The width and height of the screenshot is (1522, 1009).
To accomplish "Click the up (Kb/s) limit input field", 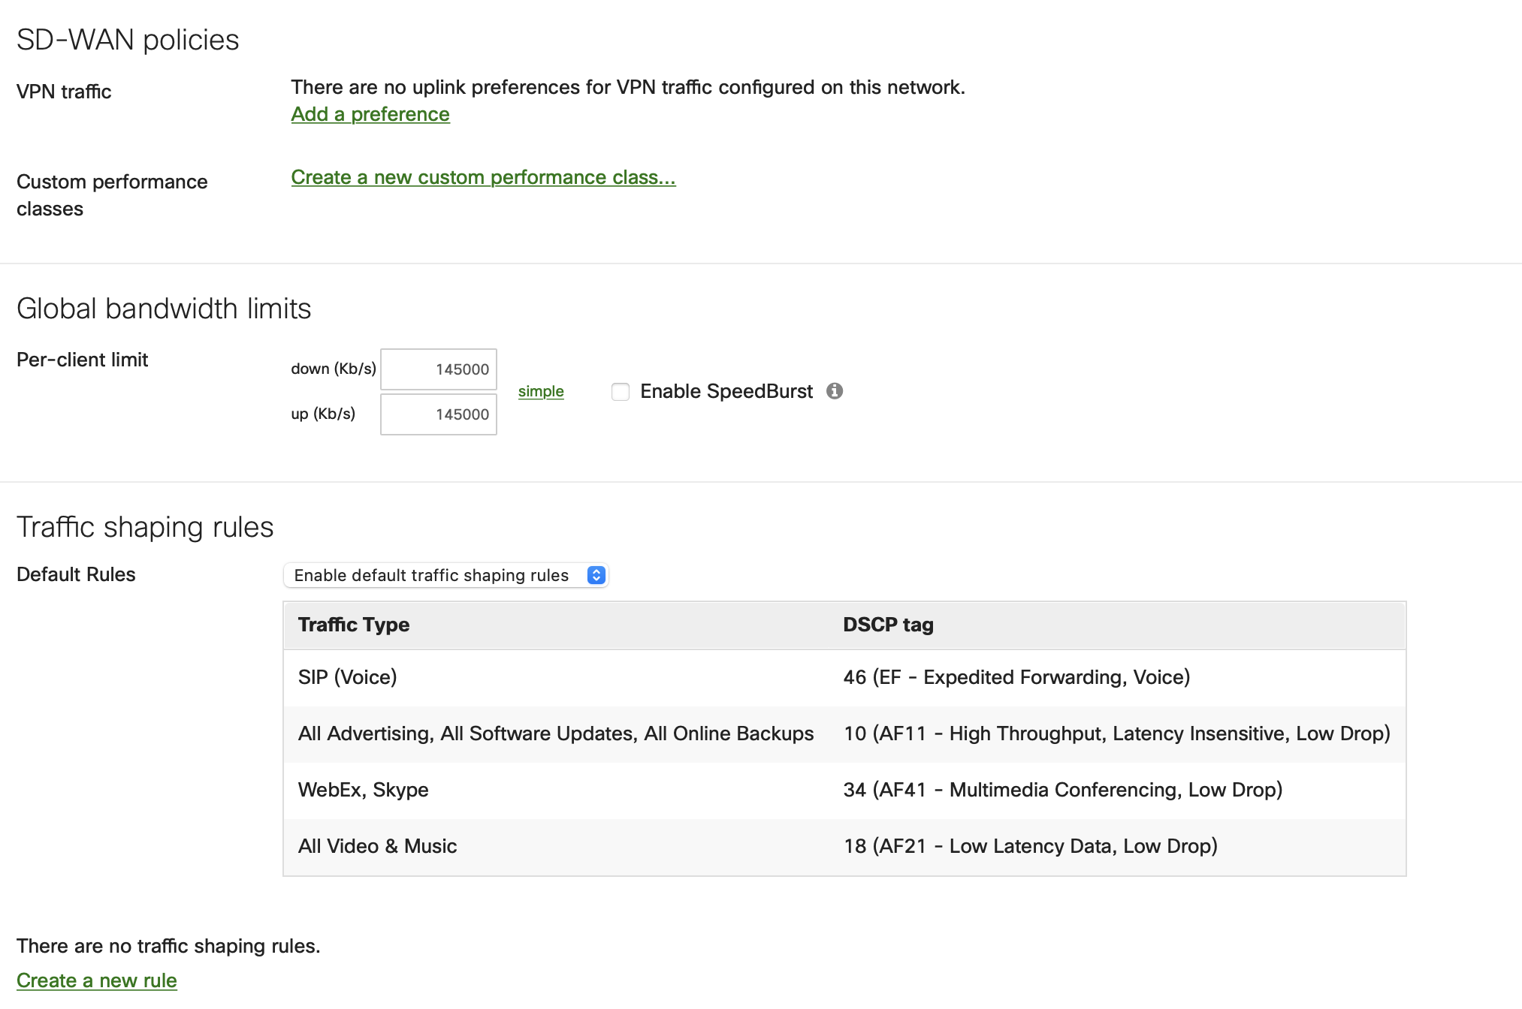I will [x=438, y=414].
